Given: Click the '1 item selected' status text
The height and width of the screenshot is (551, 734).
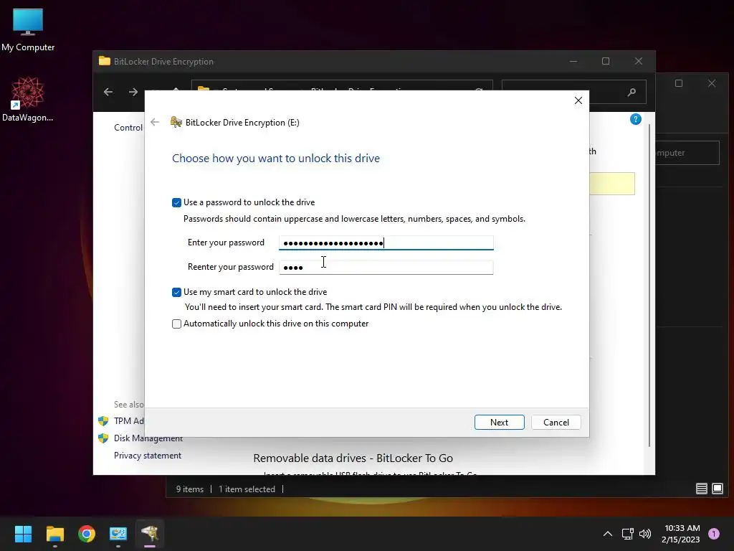Looking at the screenshot, I should 247,489.
